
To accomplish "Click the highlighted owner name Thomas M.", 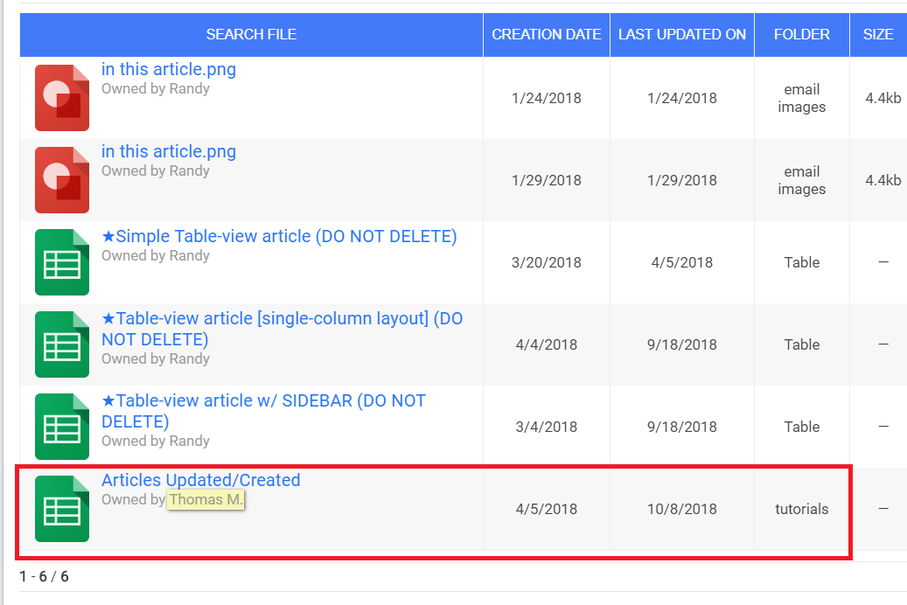I will click(206, 500).
